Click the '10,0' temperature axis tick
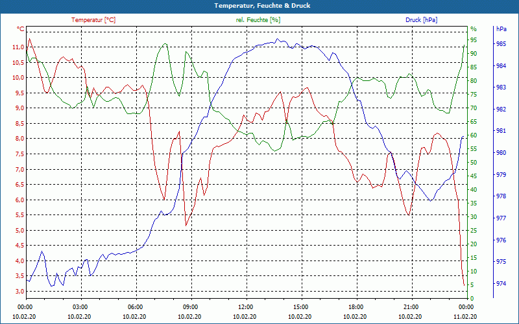519x324 pixels. click(x=18, y=78)
